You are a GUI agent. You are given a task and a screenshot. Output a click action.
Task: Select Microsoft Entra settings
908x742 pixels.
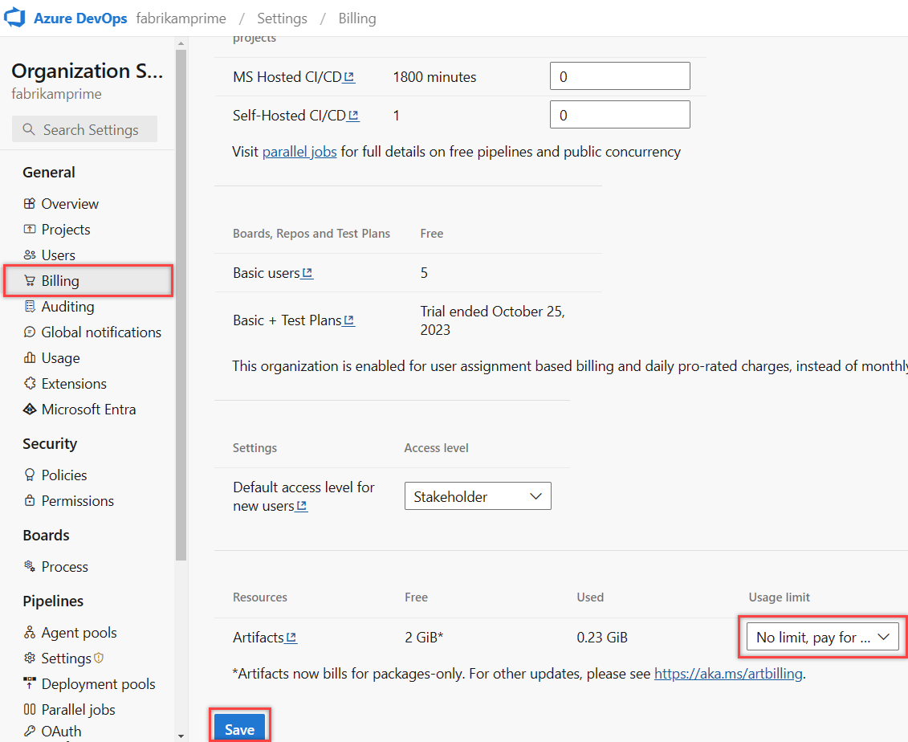[86, 409]
